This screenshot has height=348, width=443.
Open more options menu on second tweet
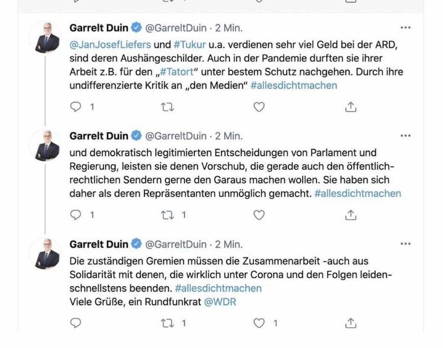point(406,136)
